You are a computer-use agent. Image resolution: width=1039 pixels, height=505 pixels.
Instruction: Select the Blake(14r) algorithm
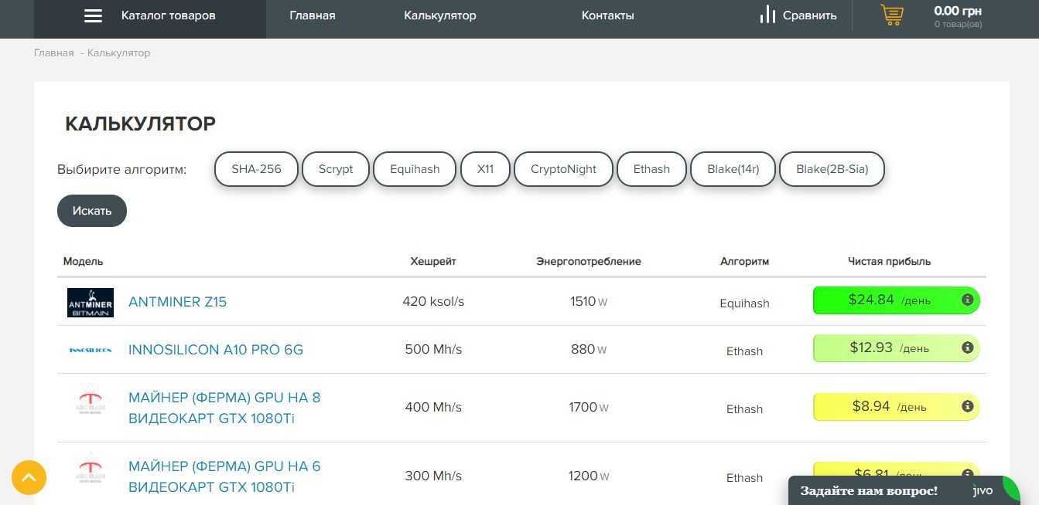(x=733, y=169)
